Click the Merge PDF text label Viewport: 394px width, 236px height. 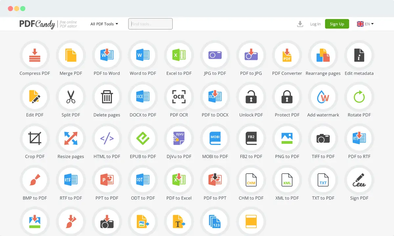[71, 74]
